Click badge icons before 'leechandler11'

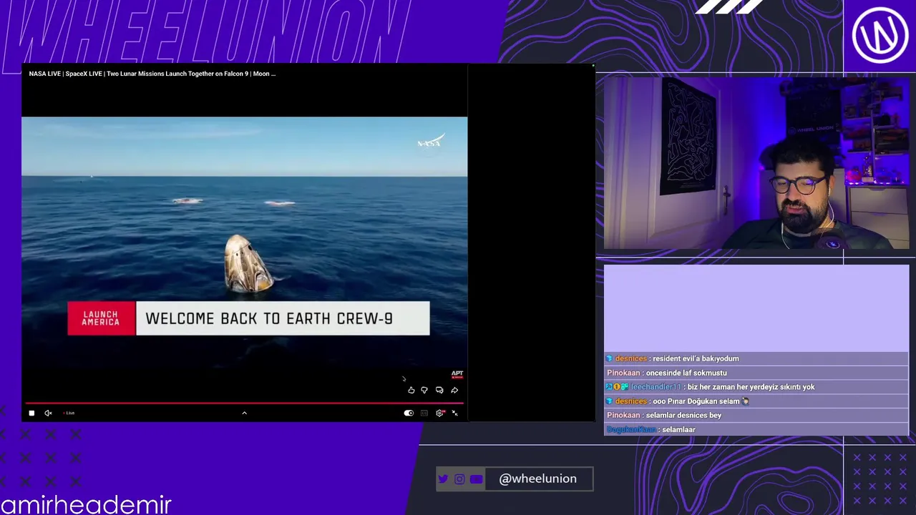(x=618, y=387)
